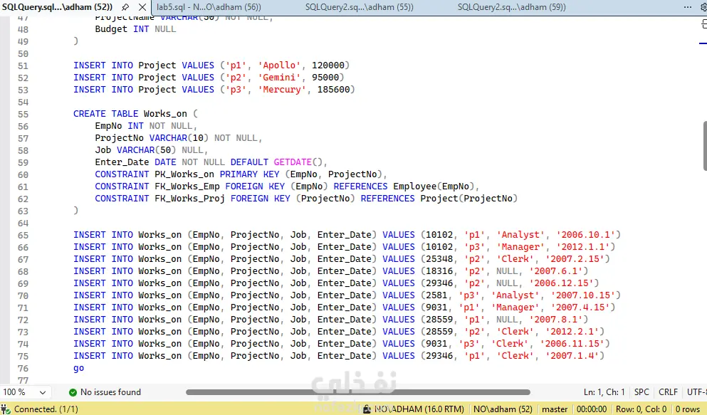Click Project(ProjectNo) reference text
Image resolution: width=707 pixels, height=415 pixels.
469,199
